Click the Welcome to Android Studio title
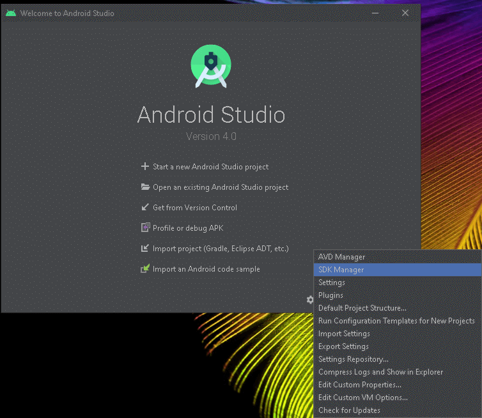This screenshot has width=482, height=418. click(67, 13)
